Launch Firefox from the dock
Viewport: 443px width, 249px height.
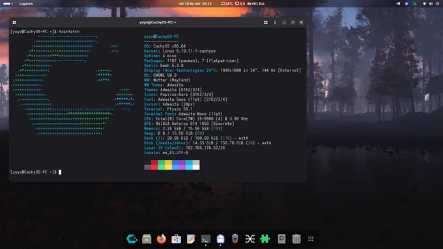pos(162,239)
